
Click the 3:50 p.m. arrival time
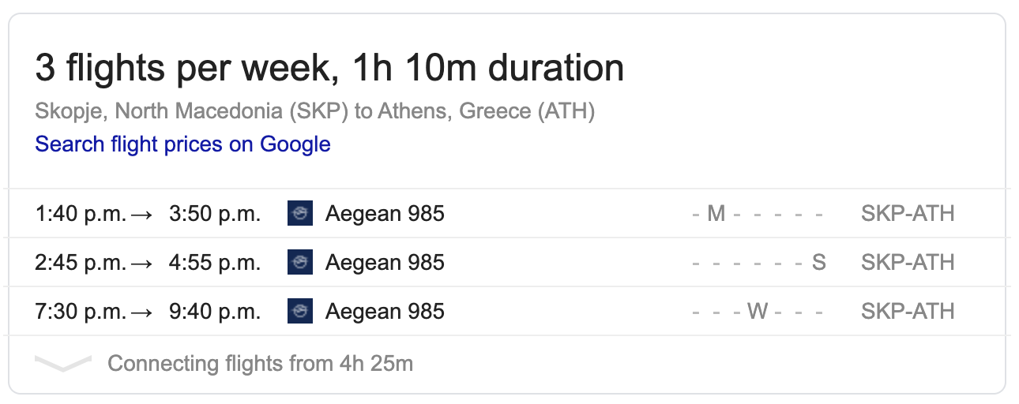pyautogui.click(x=215, y=214)
